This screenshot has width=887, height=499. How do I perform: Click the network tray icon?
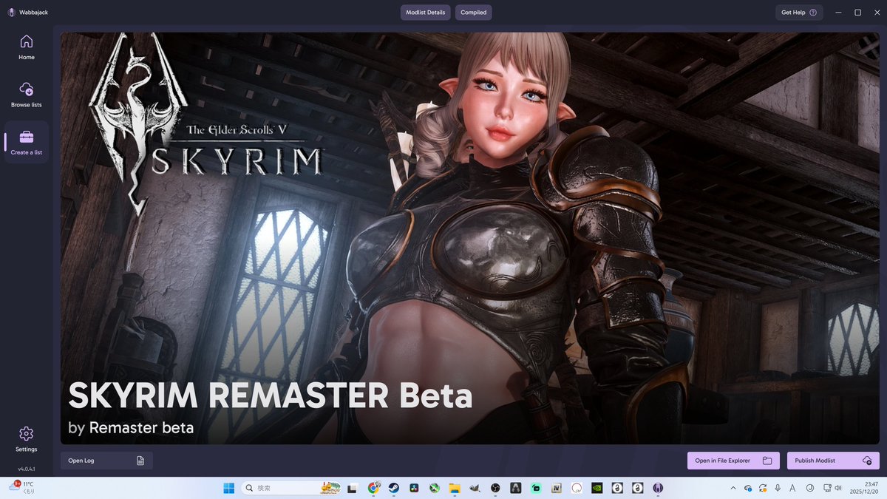827,488
